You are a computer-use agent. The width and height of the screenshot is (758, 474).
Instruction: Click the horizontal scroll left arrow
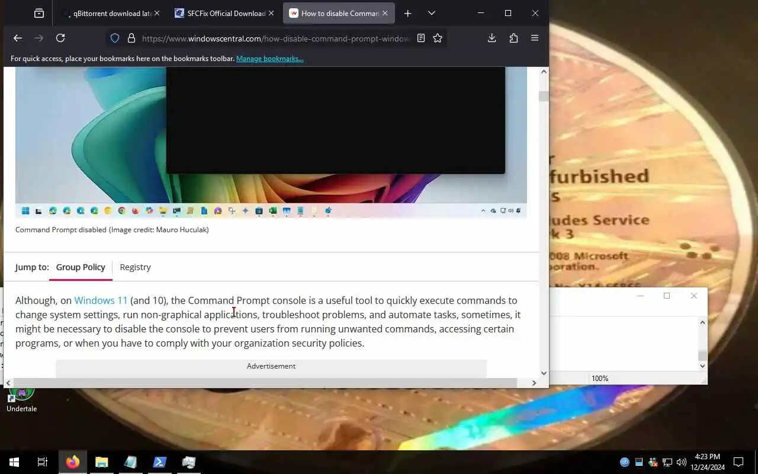pyautogui.click(x=9, y=383)
